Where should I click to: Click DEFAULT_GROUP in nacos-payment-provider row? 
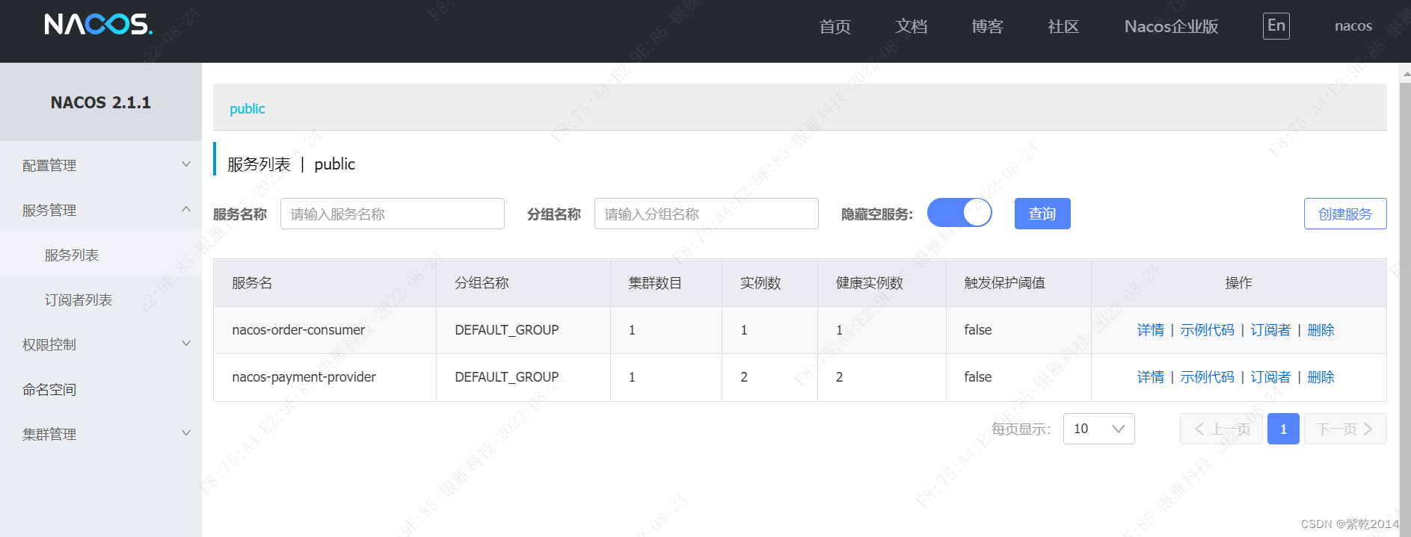(x=506, y=377)
